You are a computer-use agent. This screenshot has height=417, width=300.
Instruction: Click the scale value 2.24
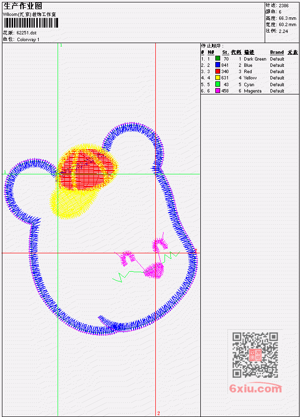point(283,31)
